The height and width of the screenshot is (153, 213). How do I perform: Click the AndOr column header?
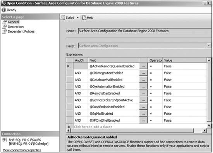pyautogui.click(x=81, y=60)
